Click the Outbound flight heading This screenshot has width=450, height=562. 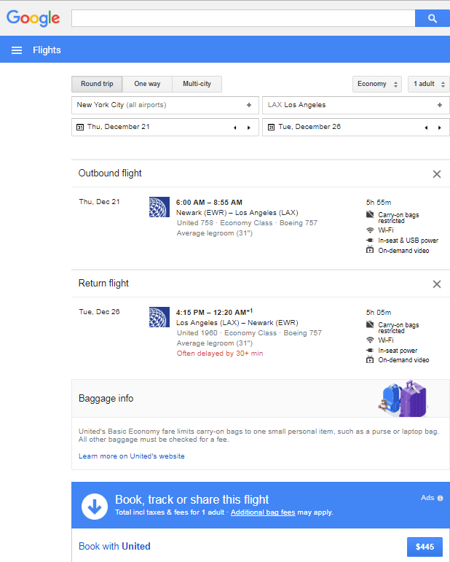(110, 173)
